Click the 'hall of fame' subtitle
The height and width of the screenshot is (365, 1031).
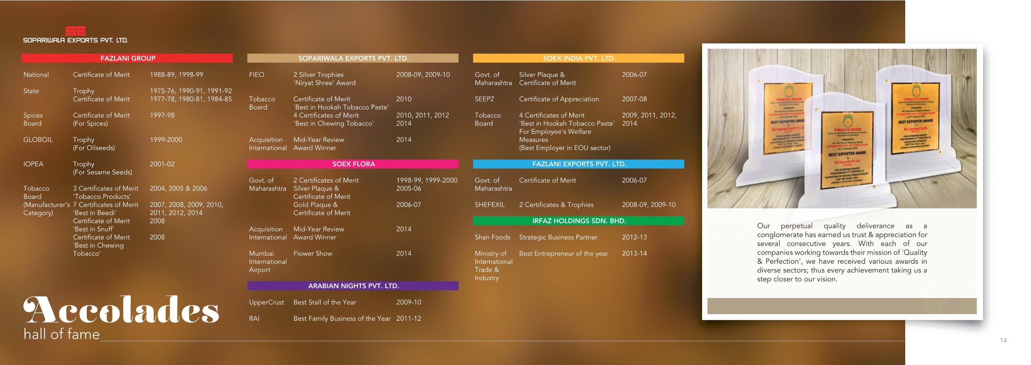[x=62, y=334]
